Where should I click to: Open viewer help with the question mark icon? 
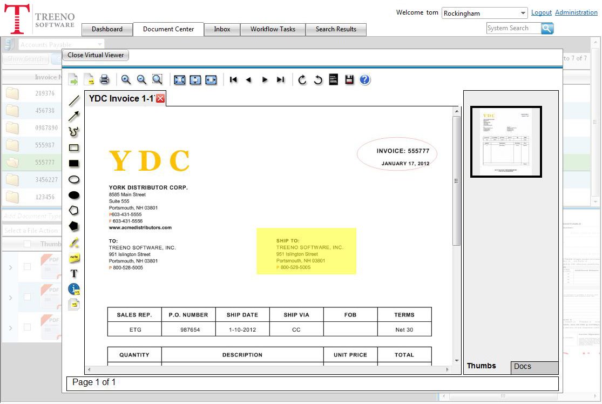(x=365, y=79)
